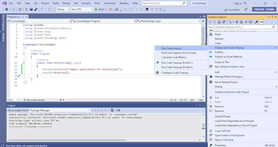Switch to the Program.cs editor tab
The width and height of the screenshot is (278, 147).
point(14,17)
